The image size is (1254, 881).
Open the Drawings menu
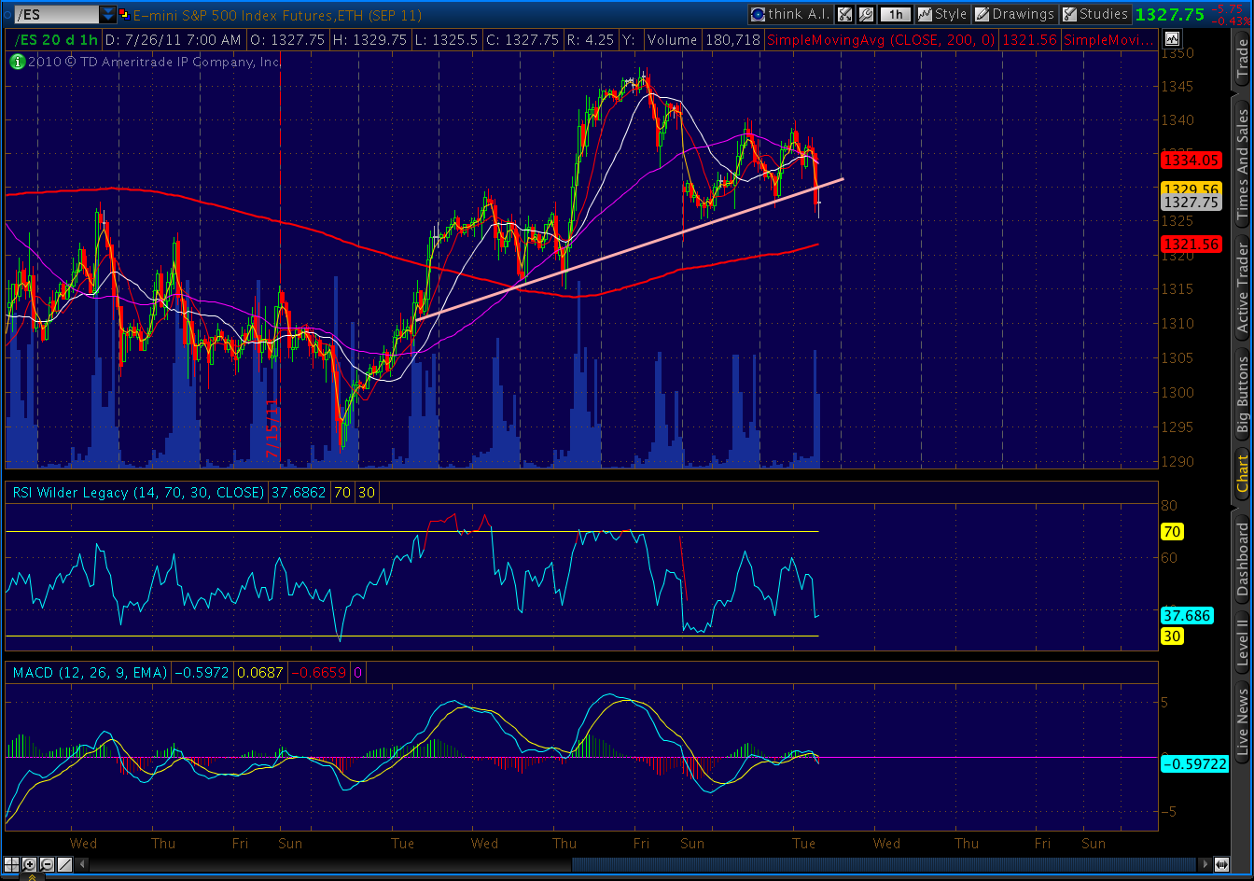click(1013, 14)
